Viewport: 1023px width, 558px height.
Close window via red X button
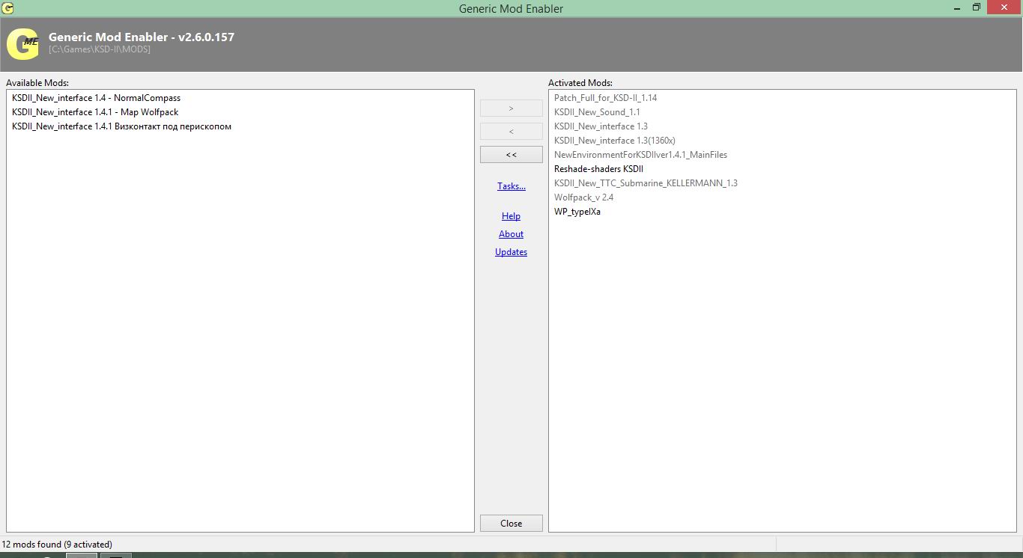pyautogui.click(x=1004, y=7)
